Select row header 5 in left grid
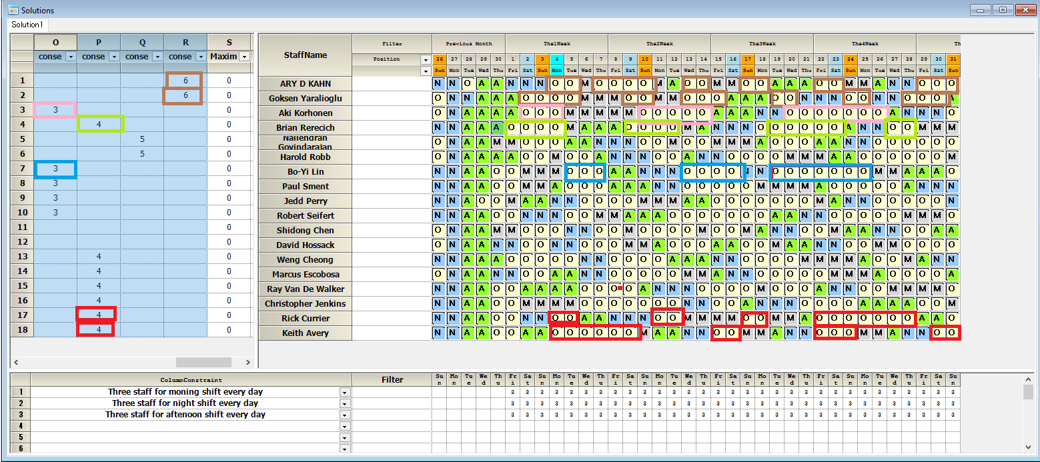This screenshot has height=462, width=1040. pyautogui.click(x=22, y=139)
